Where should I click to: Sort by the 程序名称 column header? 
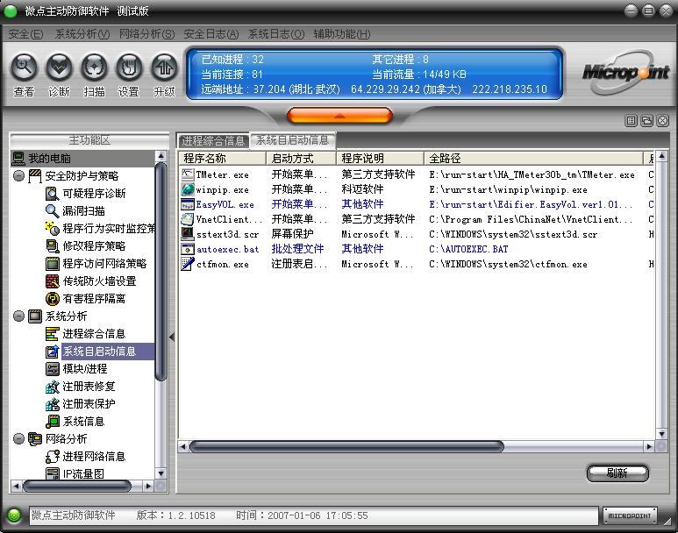[222, 158]
